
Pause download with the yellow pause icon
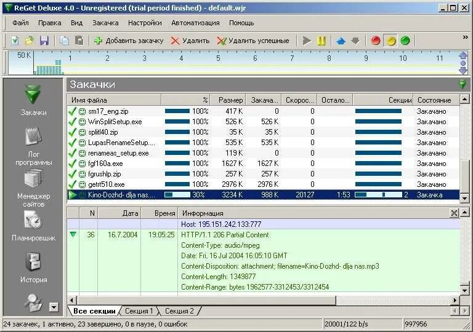(x=321, y=41)
